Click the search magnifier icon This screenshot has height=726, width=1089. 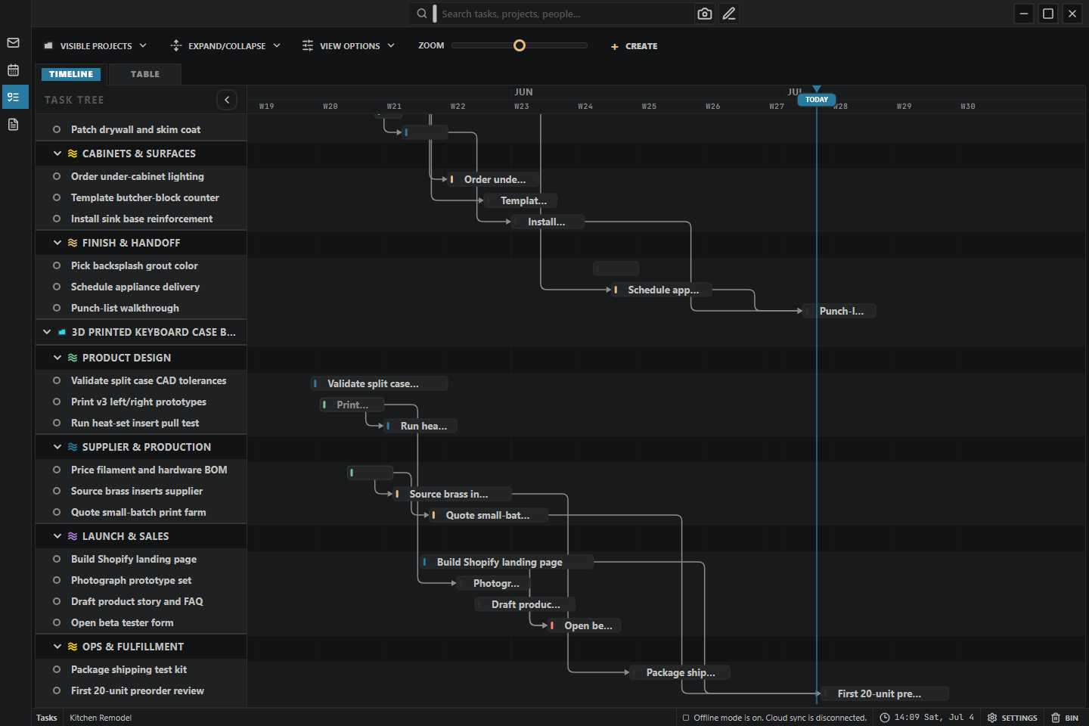422,14
